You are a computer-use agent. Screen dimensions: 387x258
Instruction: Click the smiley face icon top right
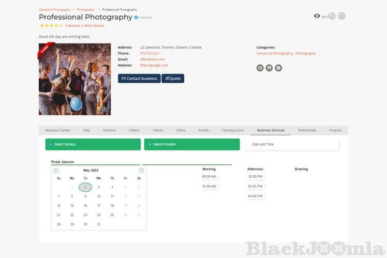(342, 16)
